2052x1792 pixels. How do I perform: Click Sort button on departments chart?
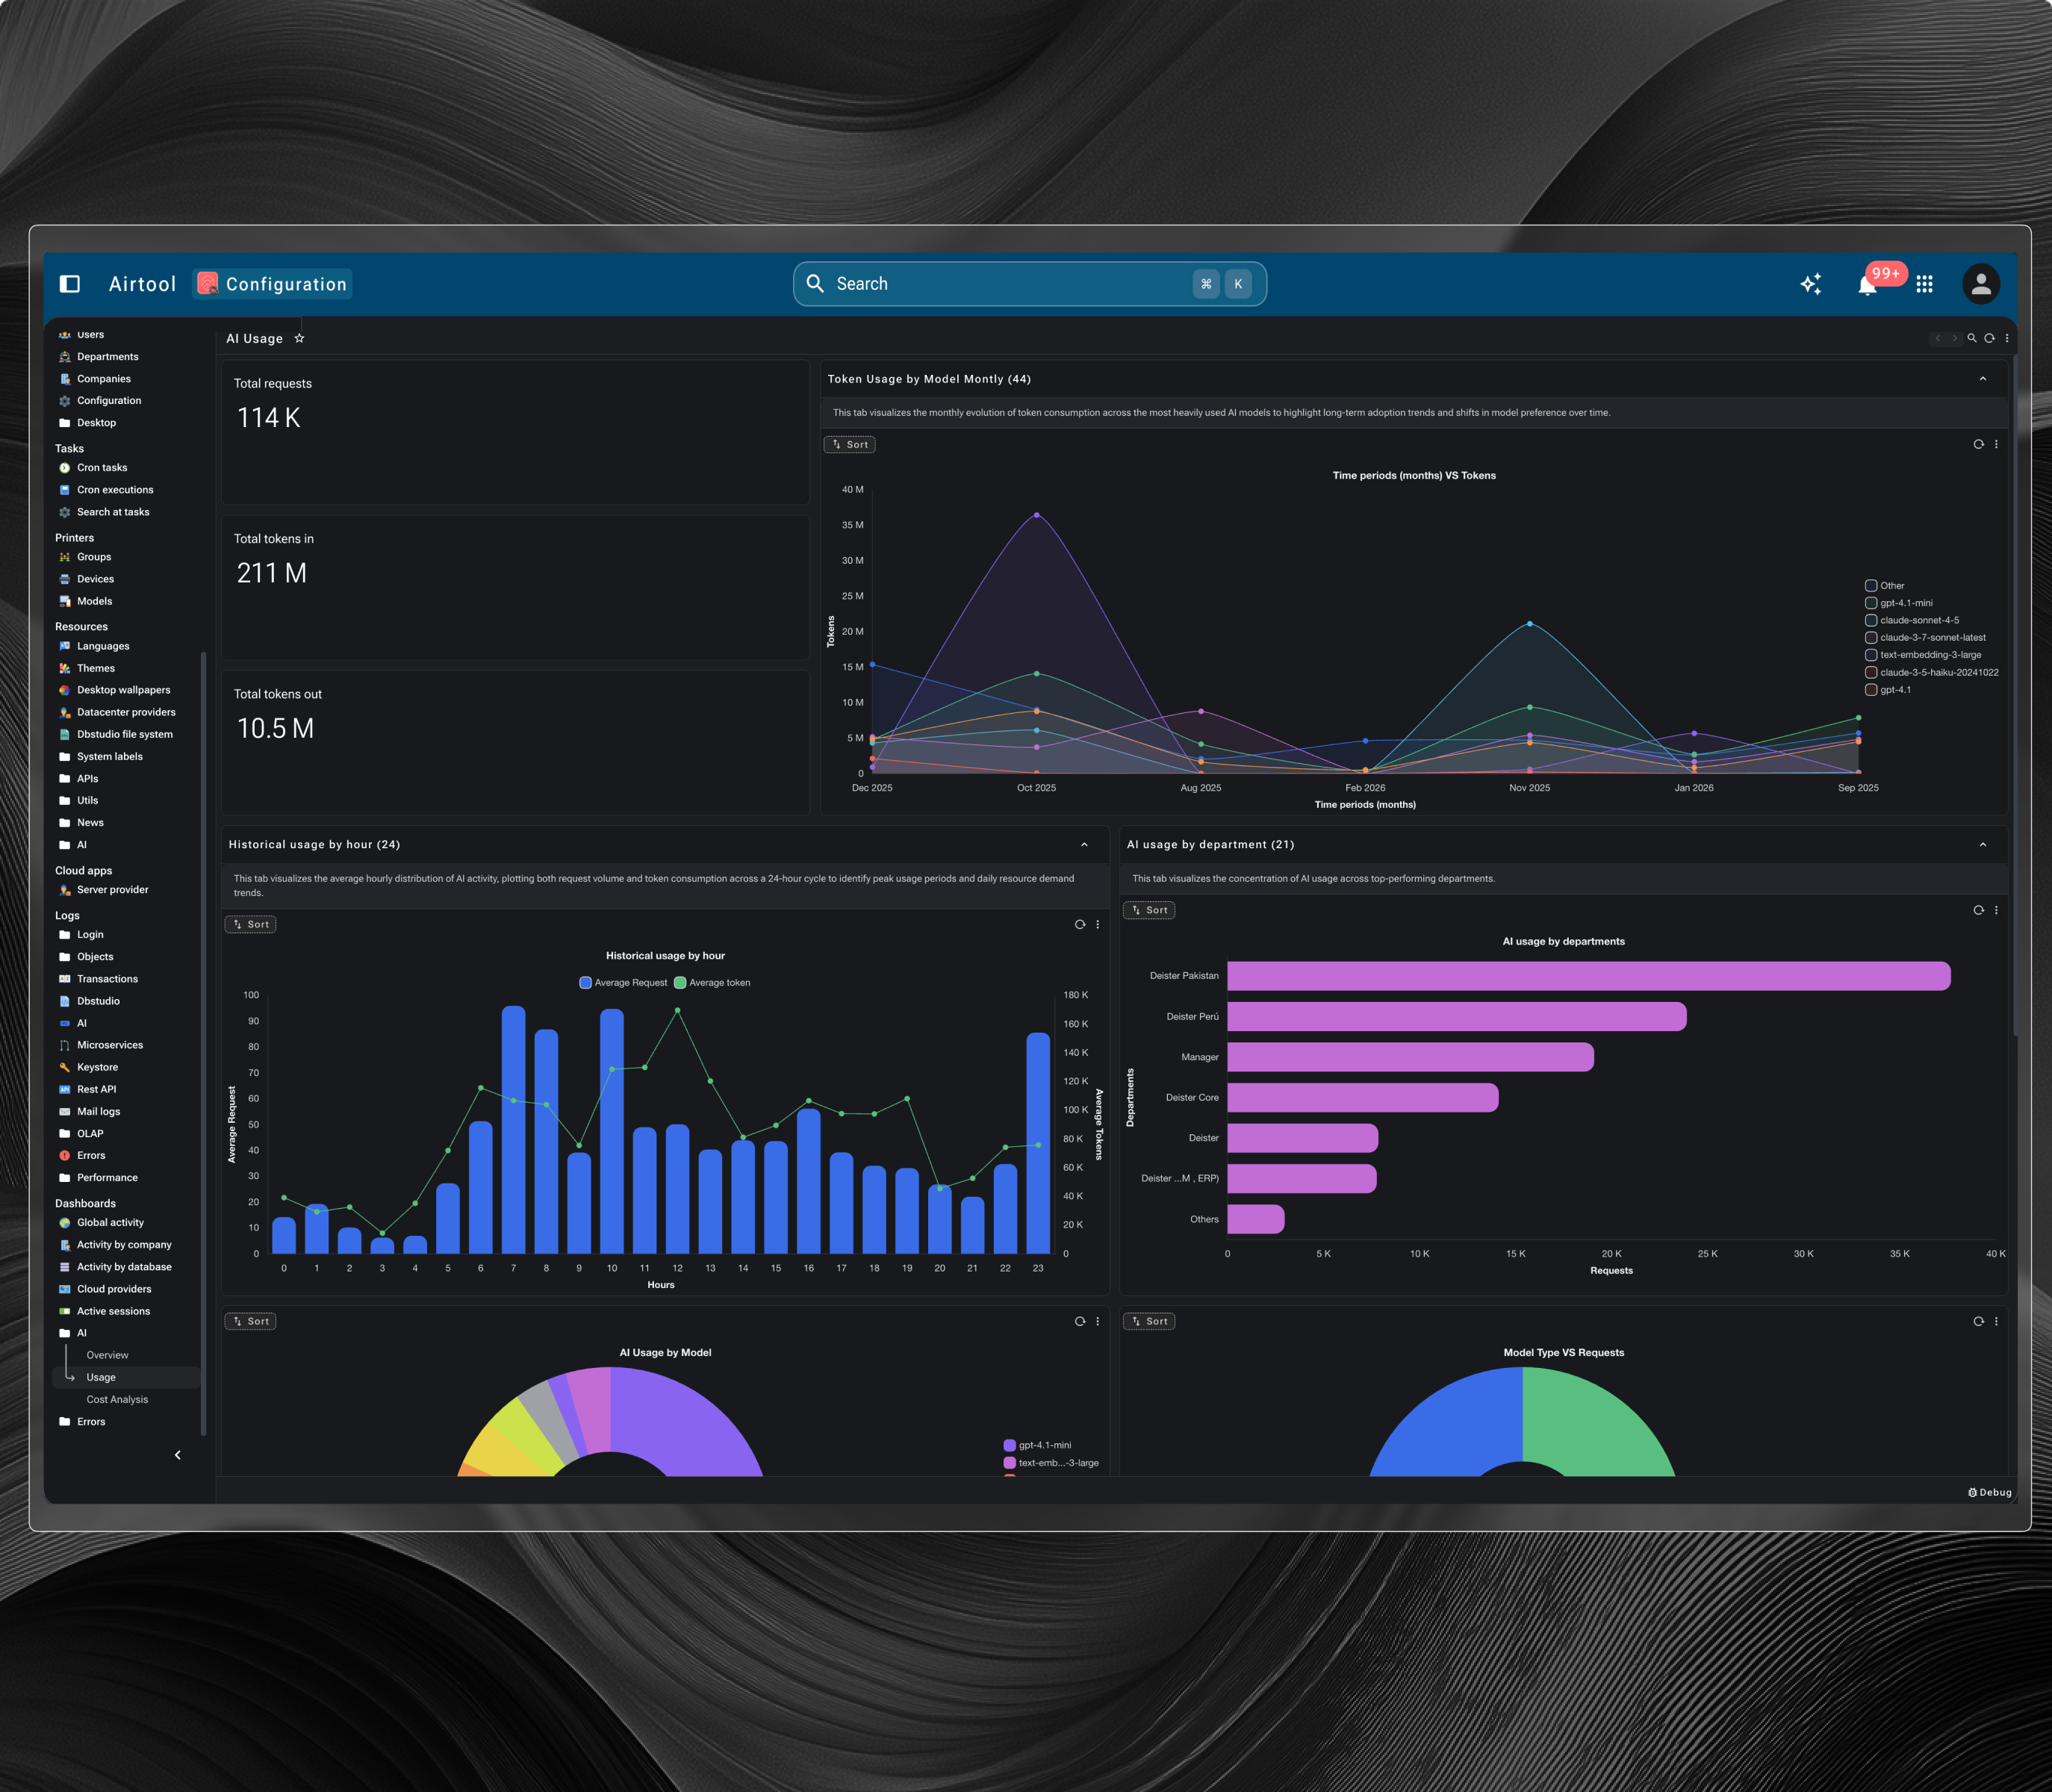[1149, 910]
